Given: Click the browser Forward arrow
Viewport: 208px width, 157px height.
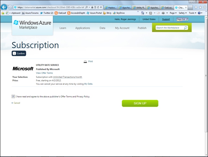Looking at the screenshot, I should [10, 7].
